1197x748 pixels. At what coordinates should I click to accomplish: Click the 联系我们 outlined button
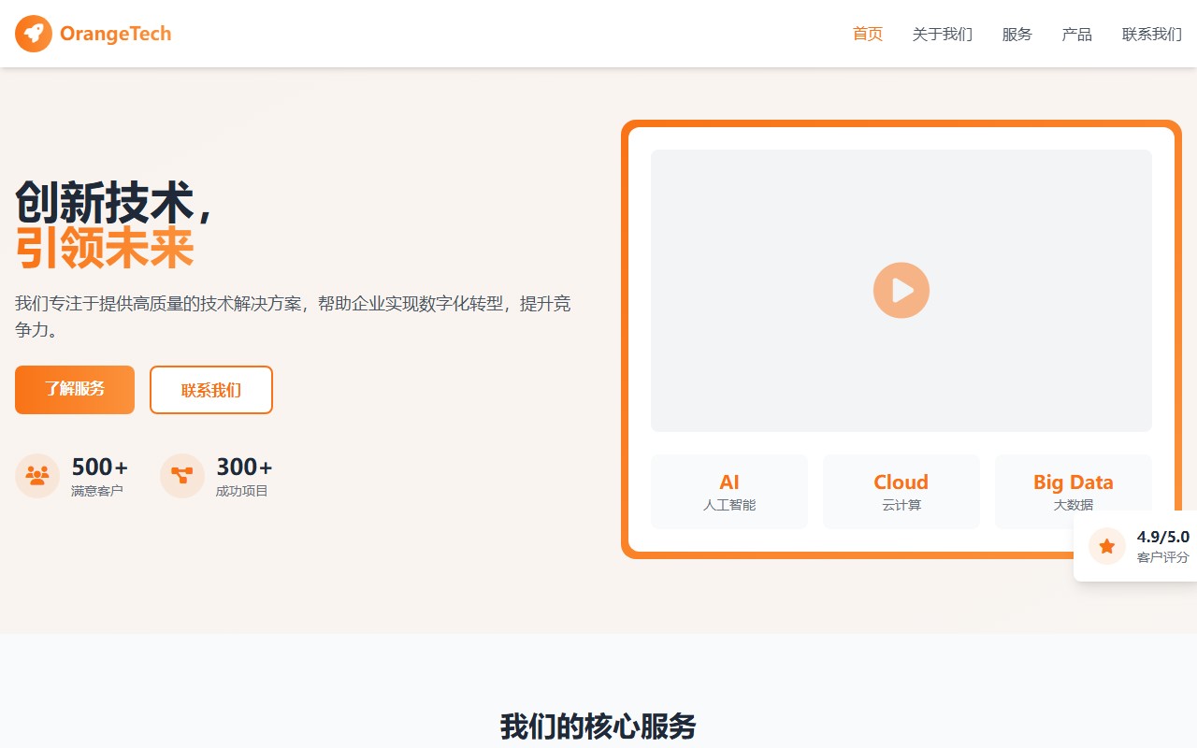coord(210,389)
